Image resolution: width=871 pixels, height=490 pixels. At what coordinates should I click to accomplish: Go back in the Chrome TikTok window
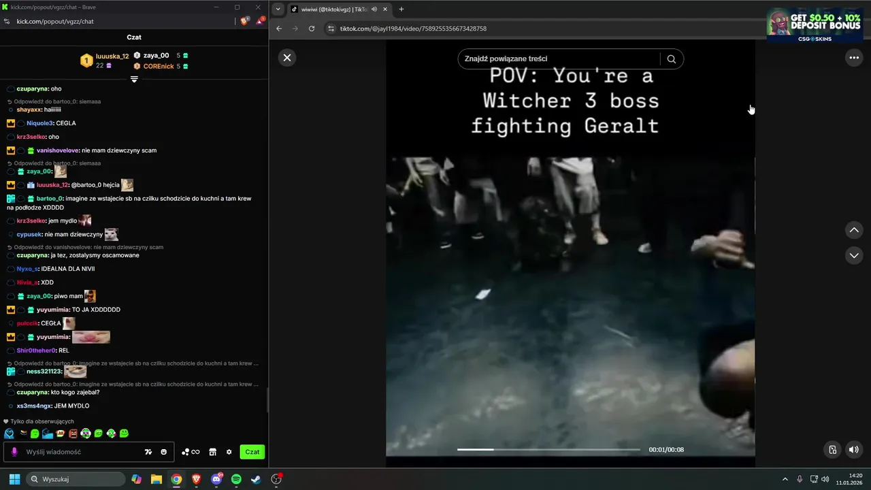[279, 29]
